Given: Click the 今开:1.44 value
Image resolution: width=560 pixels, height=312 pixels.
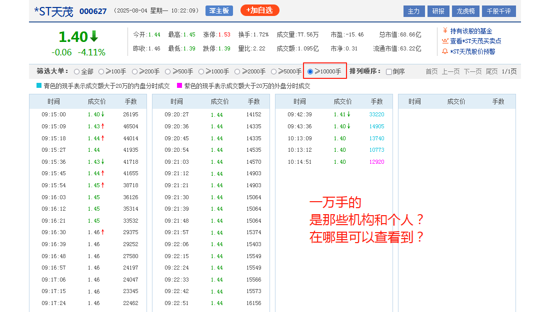Looking at the screenshot, I should (x=147, y=34).
